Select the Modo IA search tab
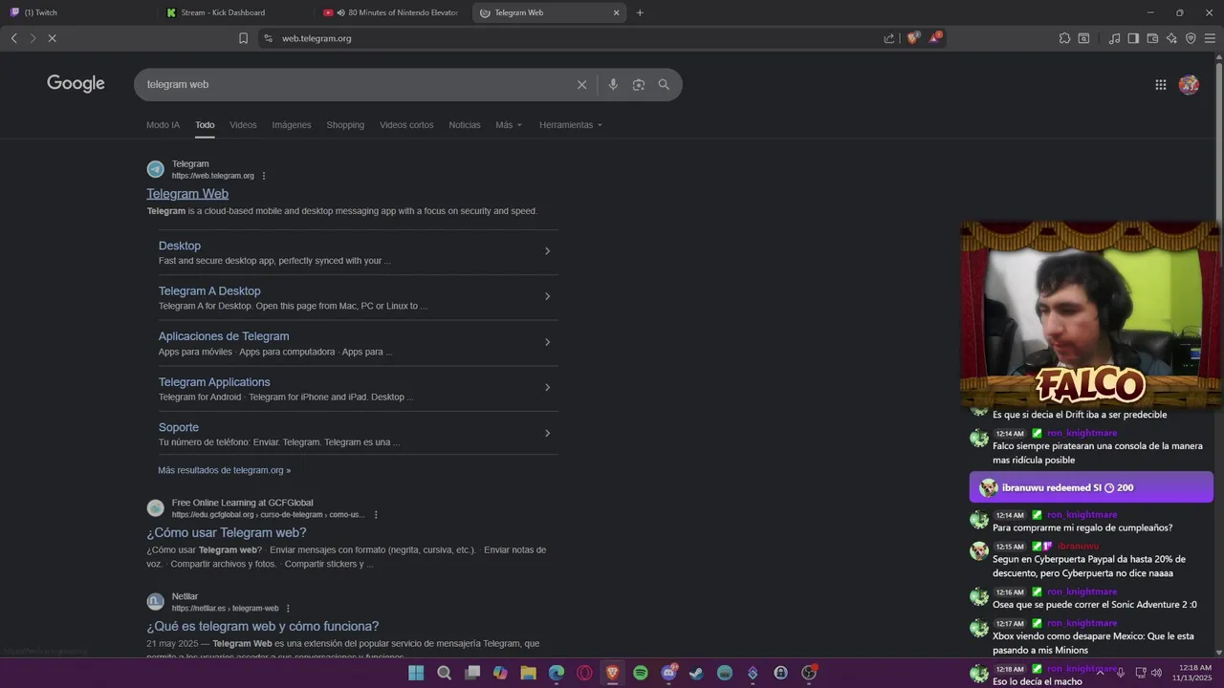This screenshot has height=688, width=1224. coord(163,125)
